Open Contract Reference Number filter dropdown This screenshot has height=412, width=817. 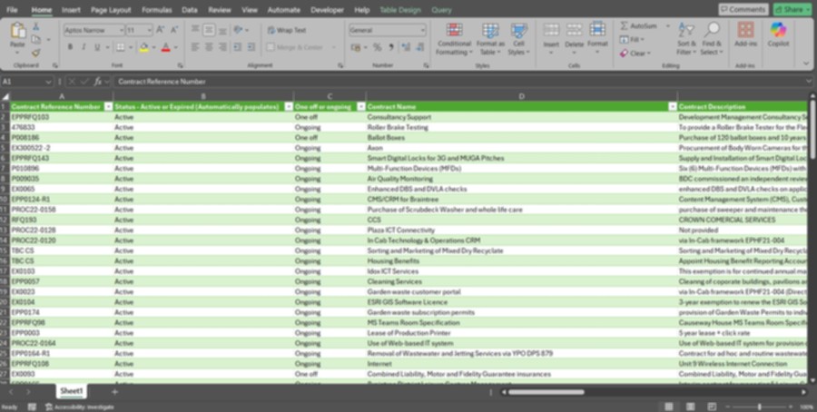(x=108, y=107)
